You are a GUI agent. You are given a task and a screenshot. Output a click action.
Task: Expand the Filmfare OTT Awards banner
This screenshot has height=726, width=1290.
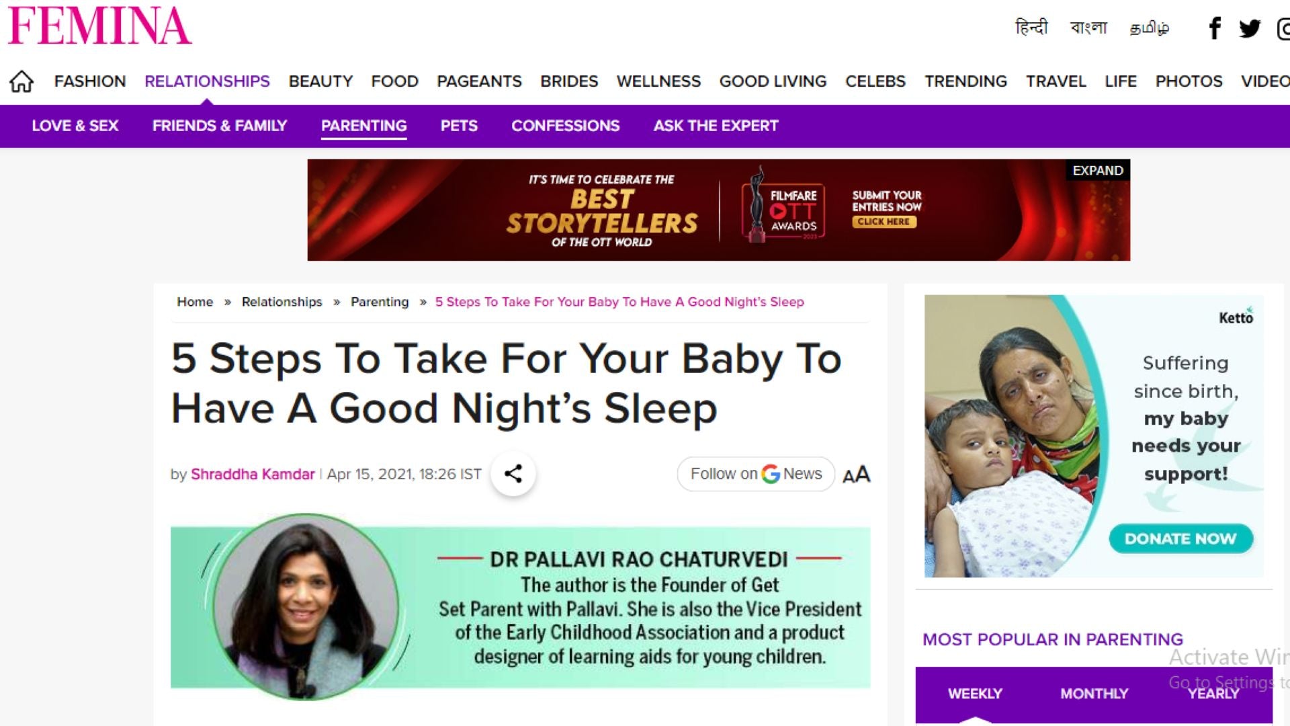click(1098, 171)
